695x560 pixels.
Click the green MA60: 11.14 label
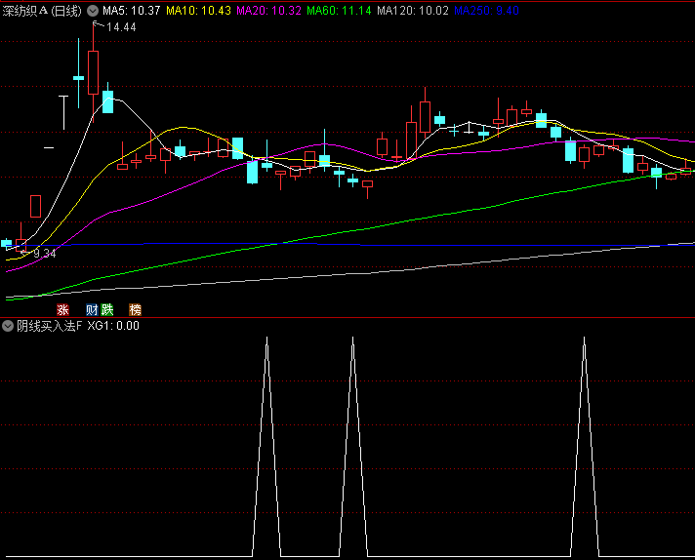(x=339, y=11)
